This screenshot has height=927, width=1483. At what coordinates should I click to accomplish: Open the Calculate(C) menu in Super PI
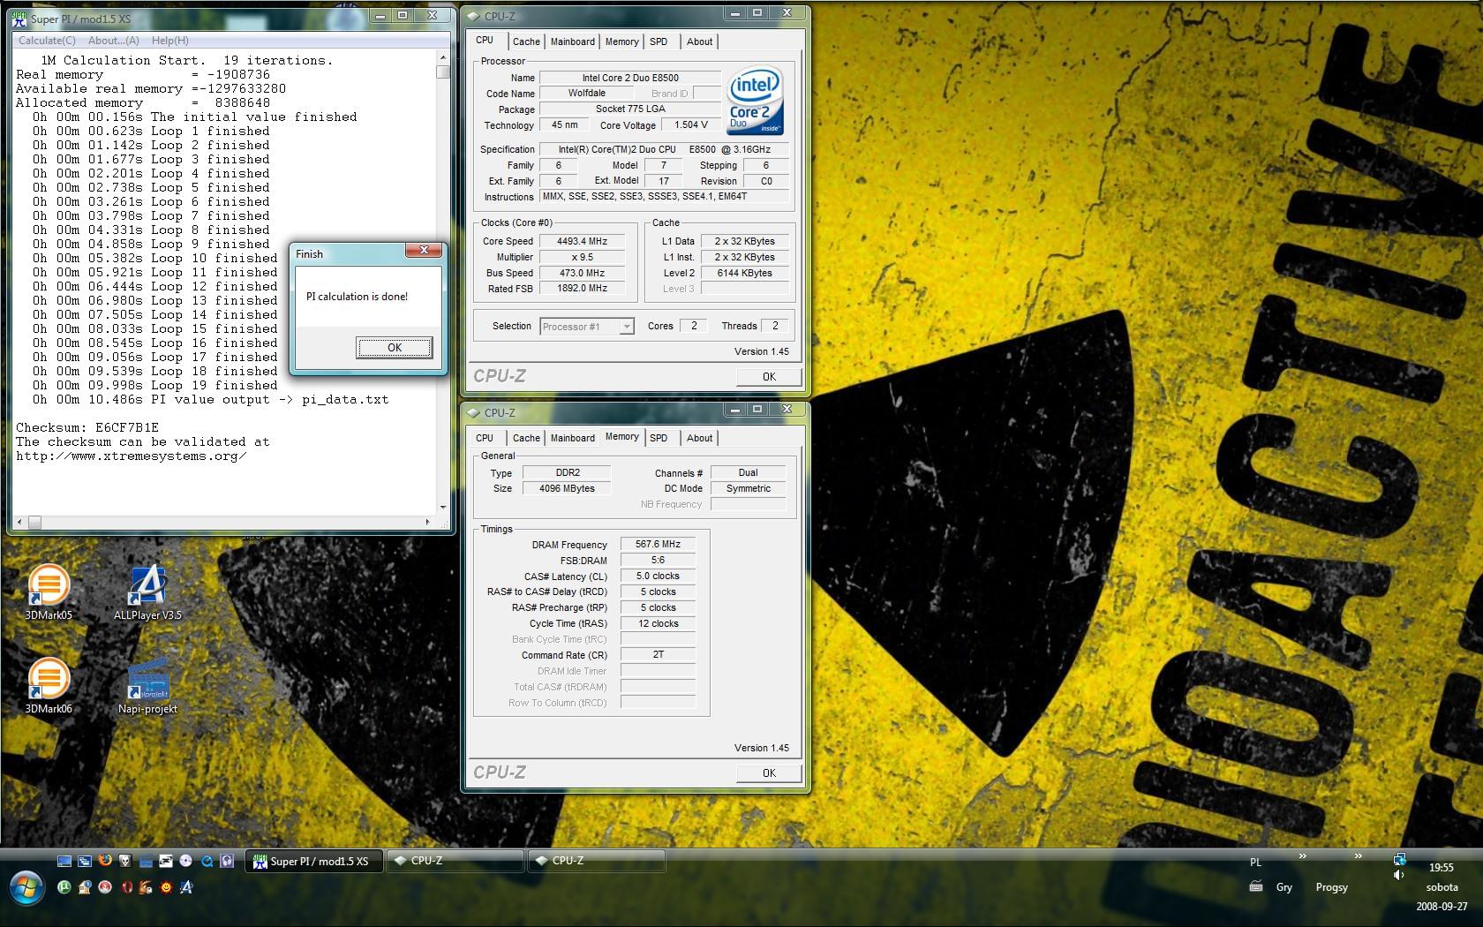47,41
